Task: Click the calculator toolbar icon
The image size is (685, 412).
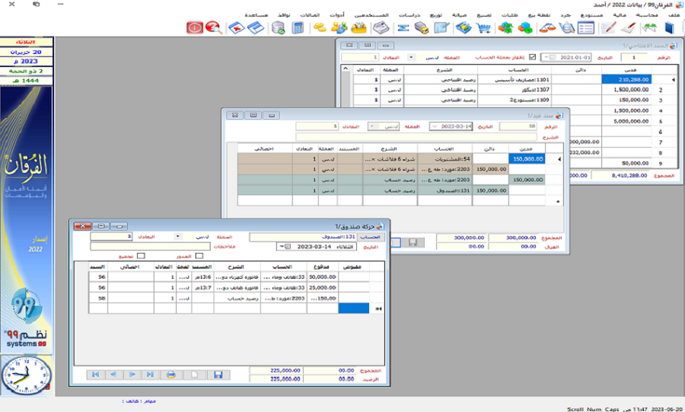Action: [298, 28]
